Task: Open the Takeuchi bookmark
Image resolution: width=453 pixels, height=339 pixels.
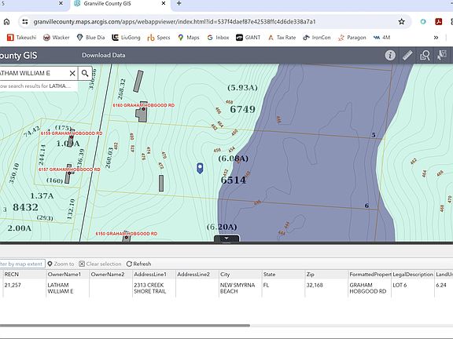Action: [x=22, y=38]
